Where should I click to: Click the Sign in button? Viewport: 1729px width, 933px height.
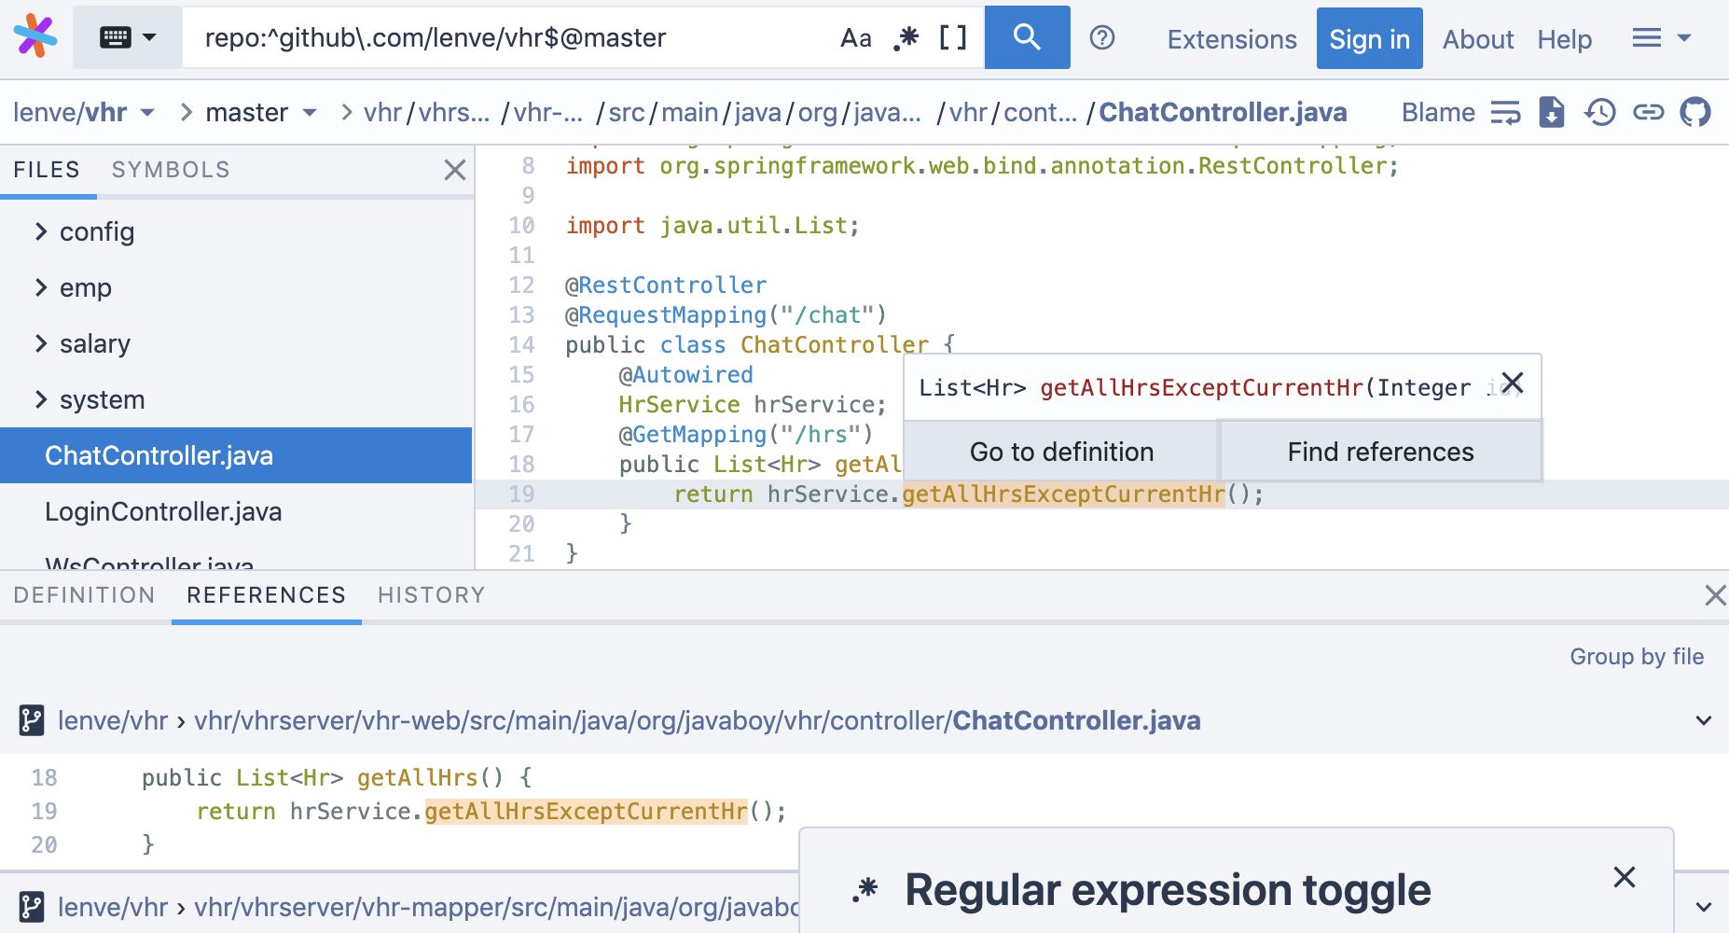pos(1369,39)
